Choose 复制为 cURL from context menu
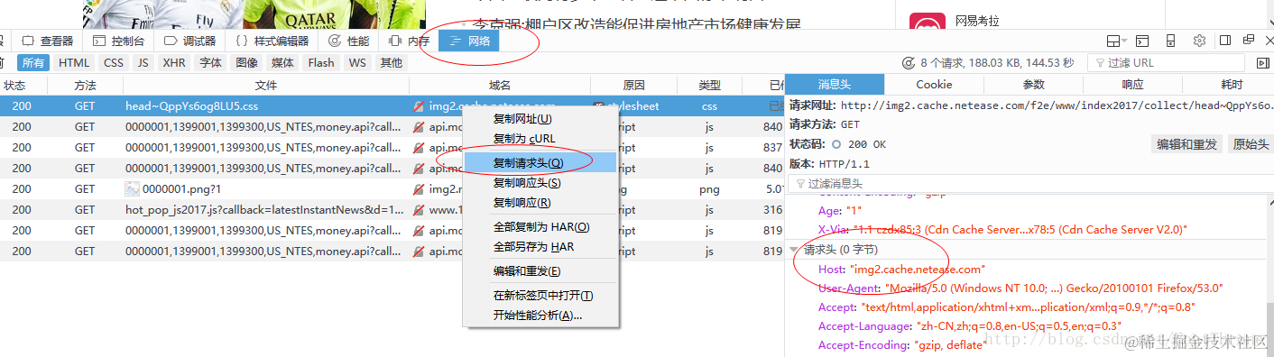The width and height of the screenshot is (1274, 357). pyautogui.click(x=540, y=139)
